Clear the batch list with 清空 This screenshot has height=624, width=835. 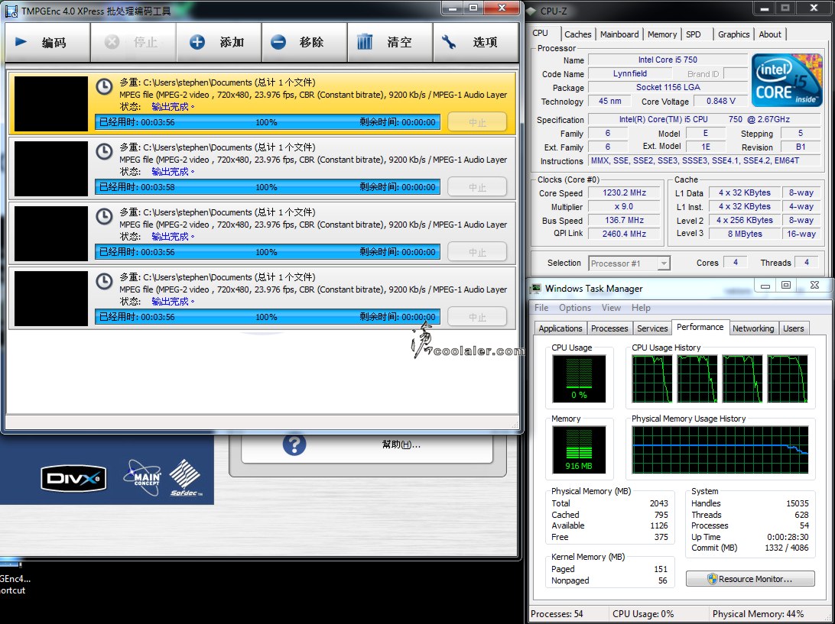click(x=390, y=43)
